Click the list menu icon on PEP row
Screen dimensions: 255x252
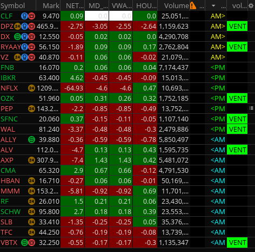click(251, 108)
